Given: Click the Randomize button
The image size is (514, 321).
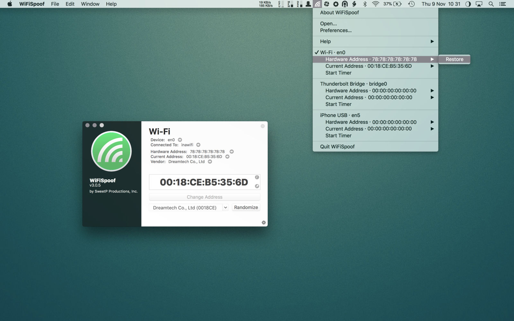Looking at the screenshot, I should point(246,207).
